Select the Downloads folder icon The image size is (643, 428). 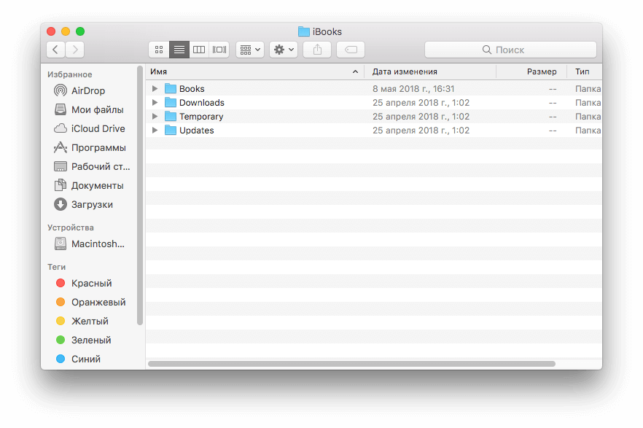170,103
